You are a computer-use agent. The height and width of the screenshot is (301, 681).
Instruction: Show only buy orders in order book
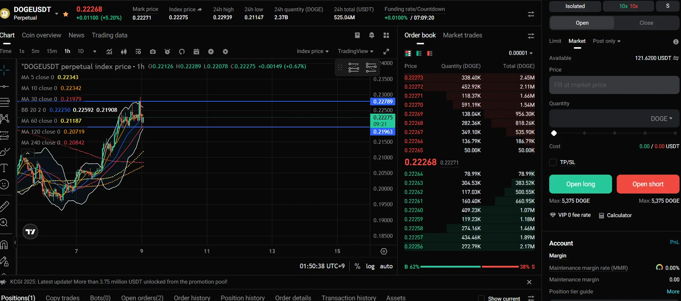[x=419, y=53]
